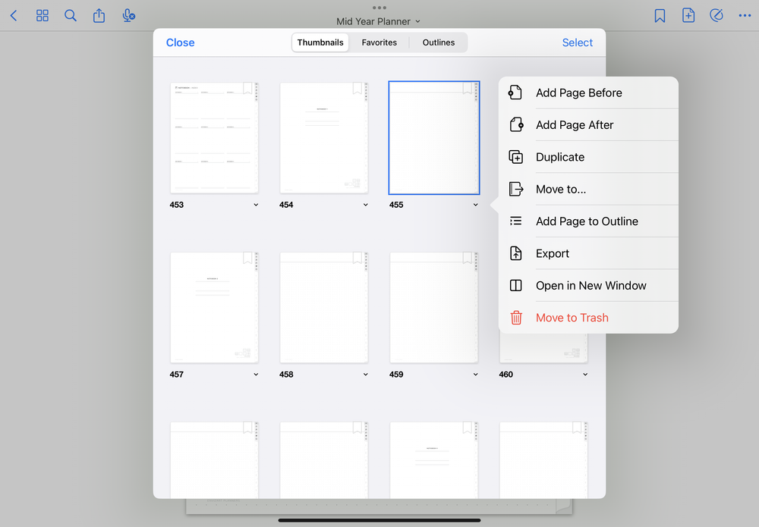Add a new page using the add-page icon
759x527 pixels.
point(688,15)
